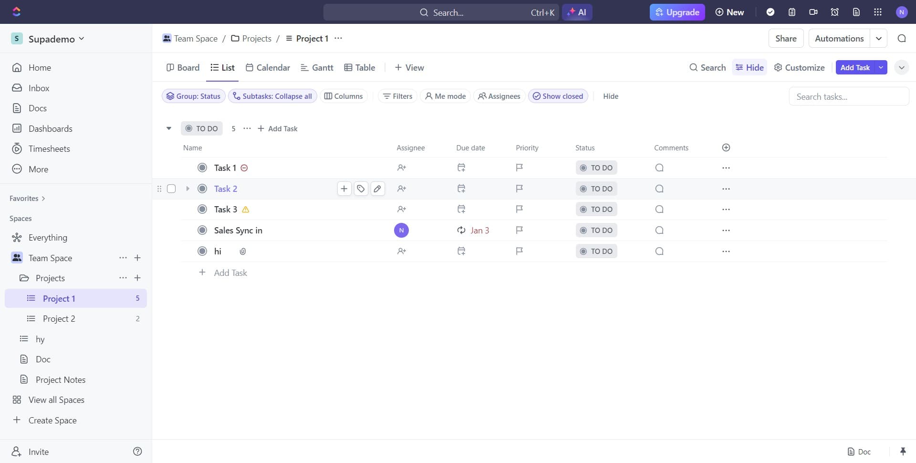This screenshot has height=463, width=916.
Task: Set priority flag for Task 3
Action: click(519, 209)
